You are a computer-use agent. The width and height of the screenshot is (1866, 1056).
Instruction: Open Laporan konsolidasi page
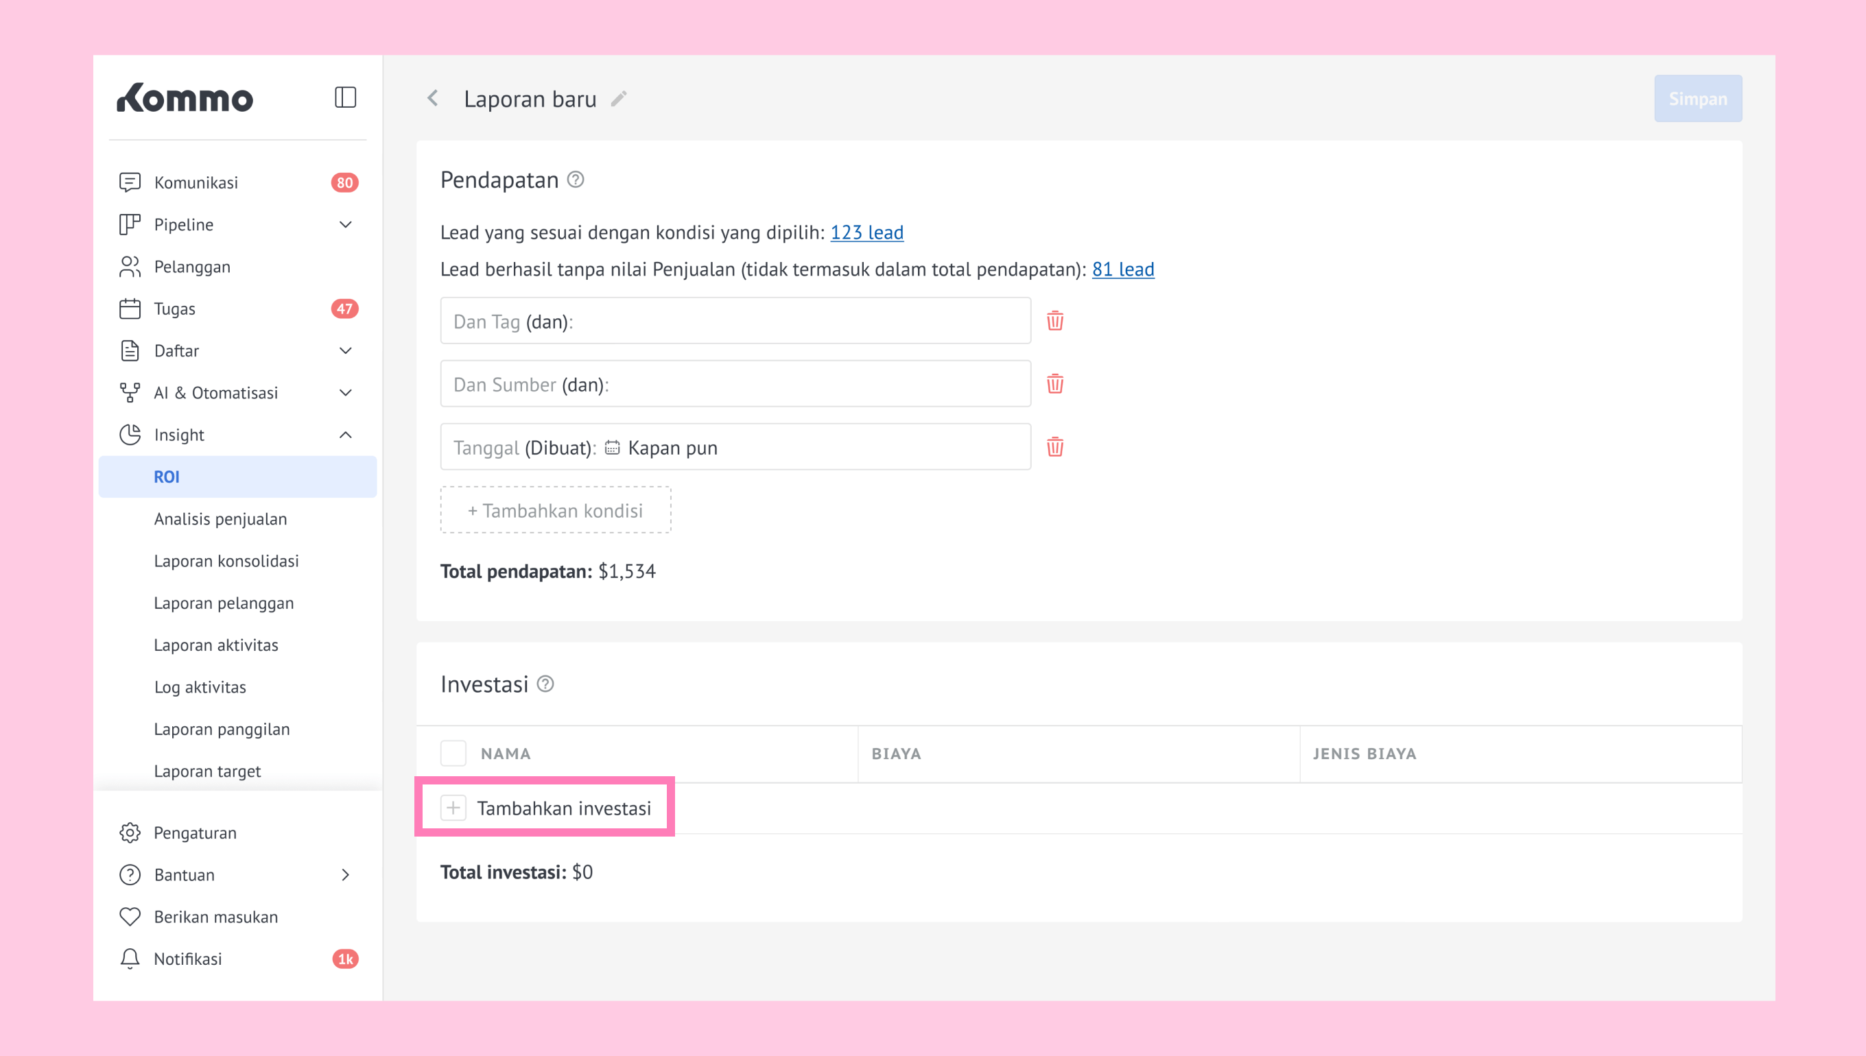tap(226, 562)
